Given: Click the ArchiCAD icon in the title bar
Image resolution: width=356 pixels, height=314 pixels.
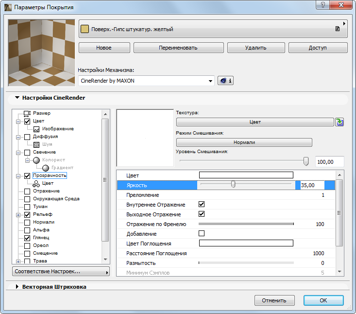Looking at the screenshot, I should 8,7.
